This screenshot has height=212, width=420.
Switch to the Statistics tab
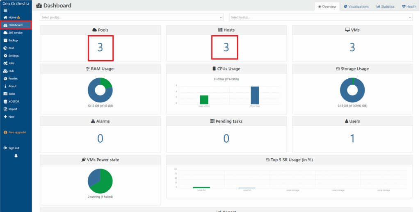[x=385, y=7]
